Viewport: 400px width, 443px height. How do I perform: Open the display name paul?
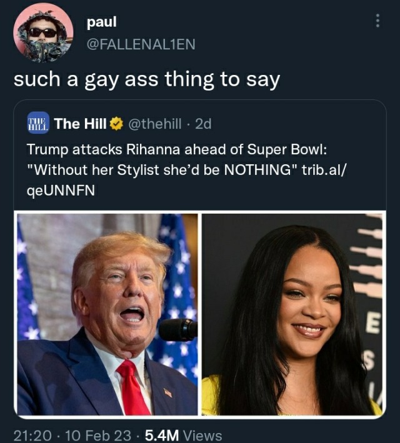(x=101, y=22)
